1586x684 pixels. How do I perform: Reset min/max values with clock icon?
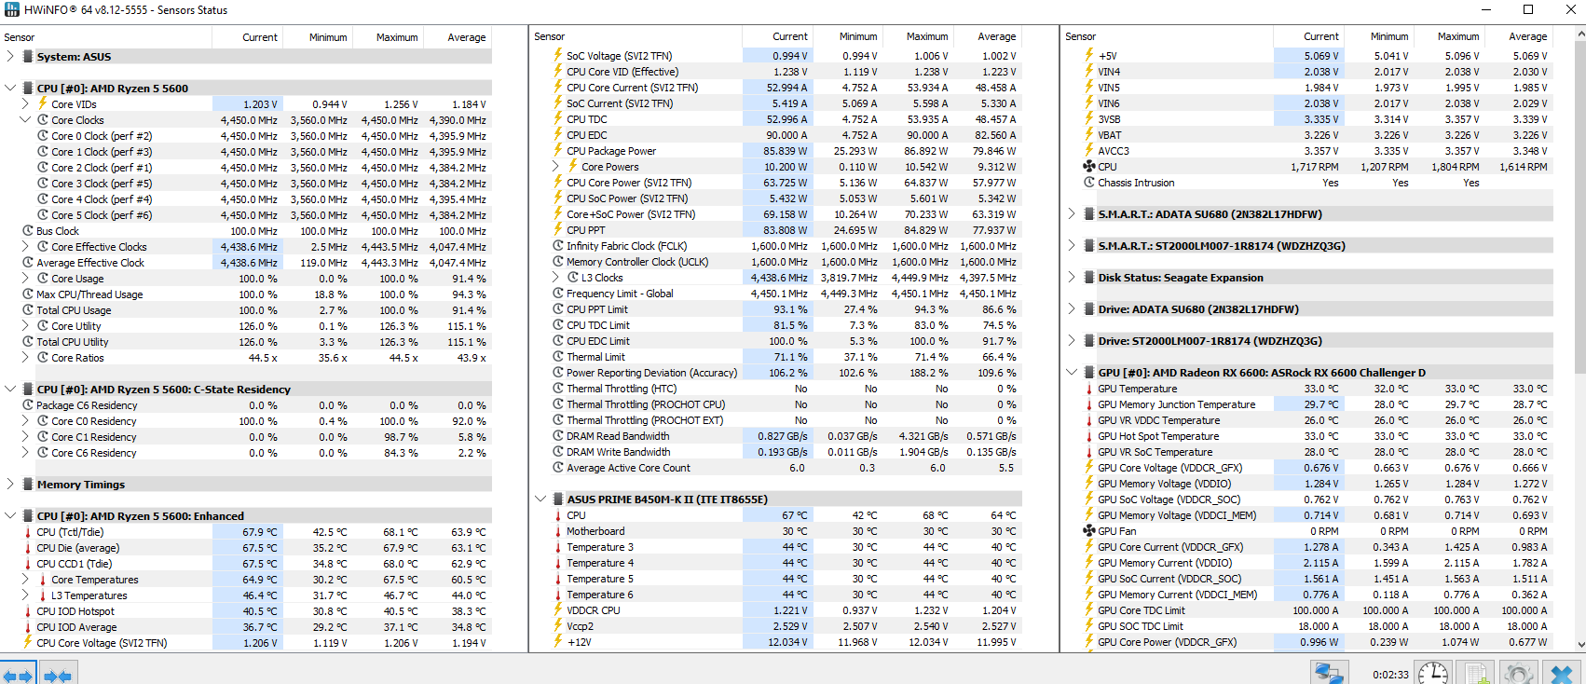tap(1433, 673)
